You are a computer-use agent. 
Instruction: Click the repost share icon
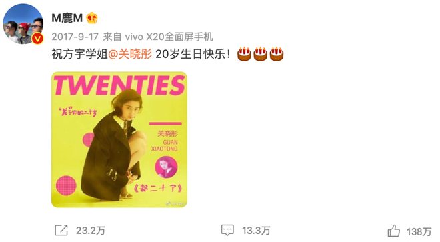61,231
